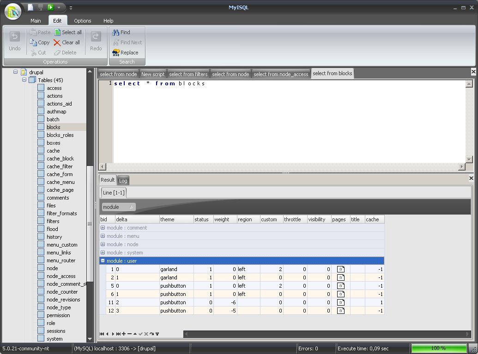Switch to the Main ribbon tab
478x354 pixels.
[36, 21]
